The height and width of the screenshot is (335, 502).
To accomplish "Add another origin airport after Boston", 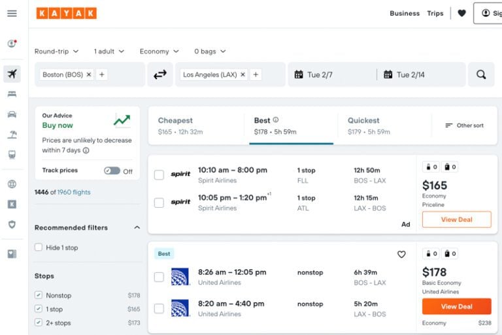I will [x=102, y=74].
